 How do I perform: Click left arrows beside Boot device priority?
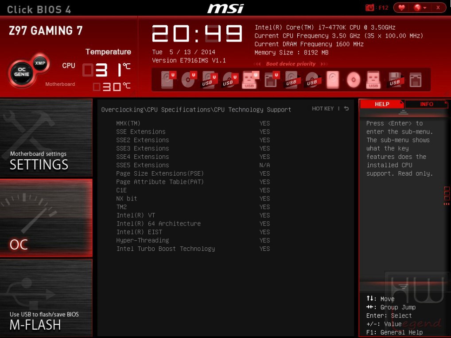[x=258, y=64]
